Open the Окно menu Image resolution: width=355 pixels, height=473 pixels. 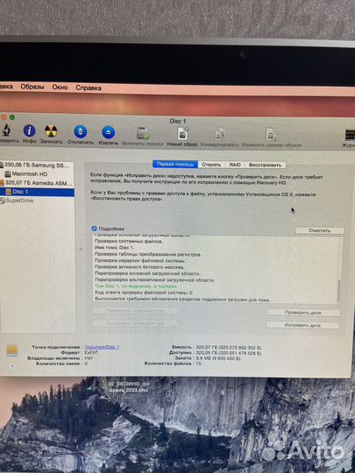coord(60,88)
